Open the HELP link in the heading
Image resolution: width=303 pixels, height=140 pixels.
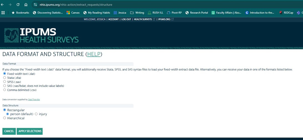[x=94, y=54]
